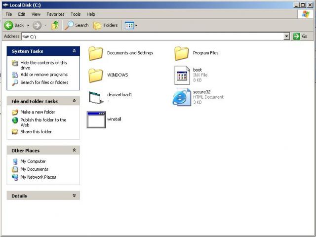Select the WINDOWS folder icon

96,76
